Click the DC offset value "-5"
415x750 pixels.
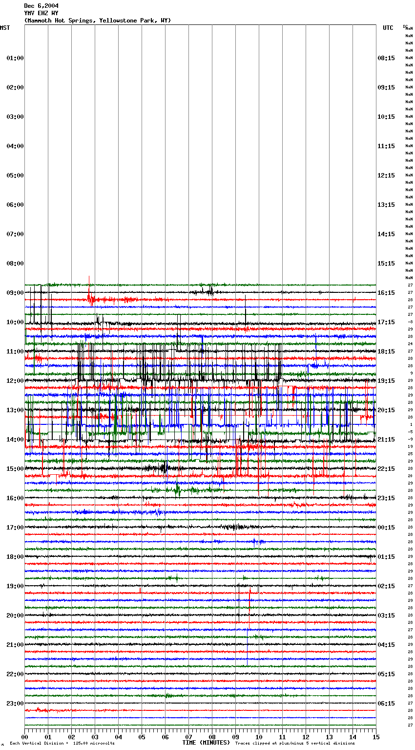pyautogui.click(x=410, y=432)
